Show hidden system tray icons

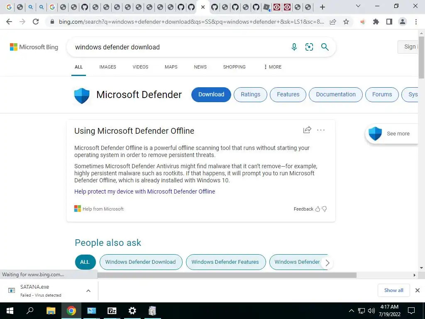pos(351,311)
